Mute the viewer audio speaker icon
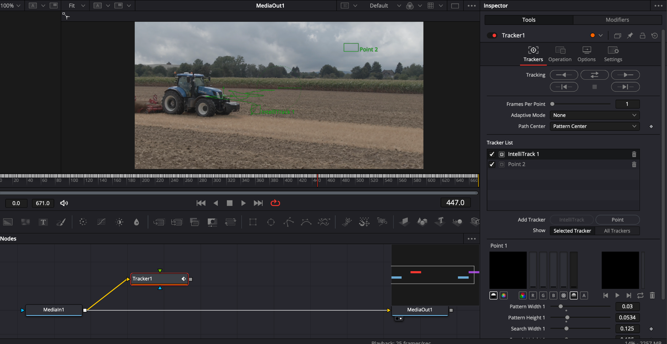Screen dimensions: 667x344 [x=64, y=203]
